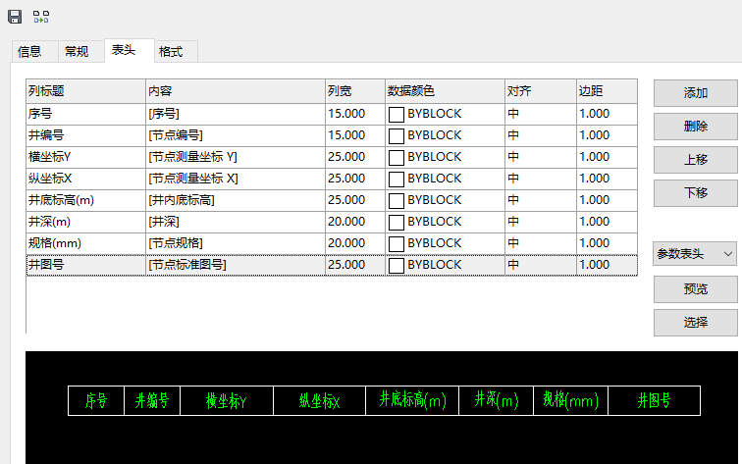
Task: Pick the color swatch in the 横坐标Y row
Action: 397,158
